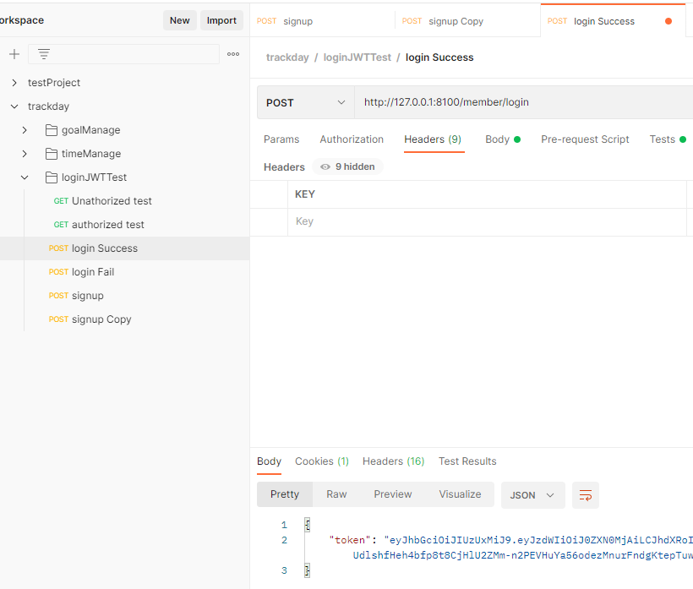The height and width of the screenshot is (589, 693).
Task: Toggle the word wrap icon in response
Action: [585, 495]
